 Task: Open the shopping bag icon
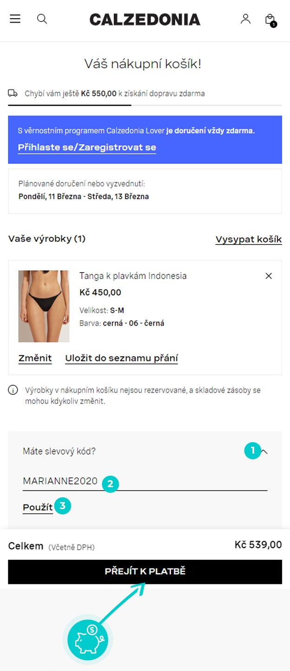pos(270,20)
